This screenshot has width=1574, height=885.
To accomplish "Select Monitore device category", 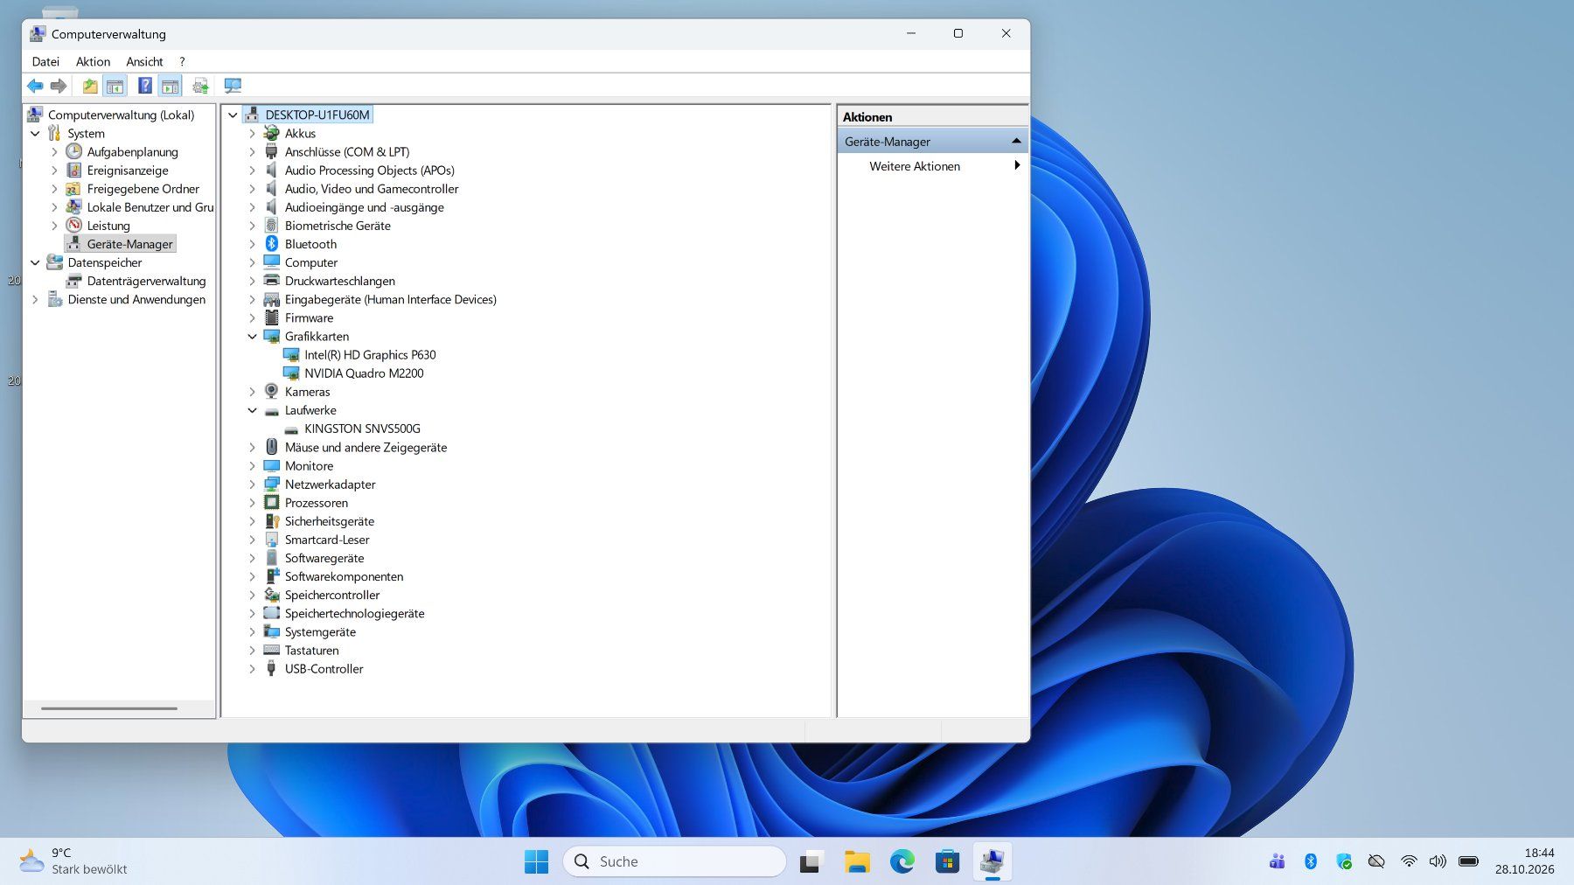I will click(309, 466).
